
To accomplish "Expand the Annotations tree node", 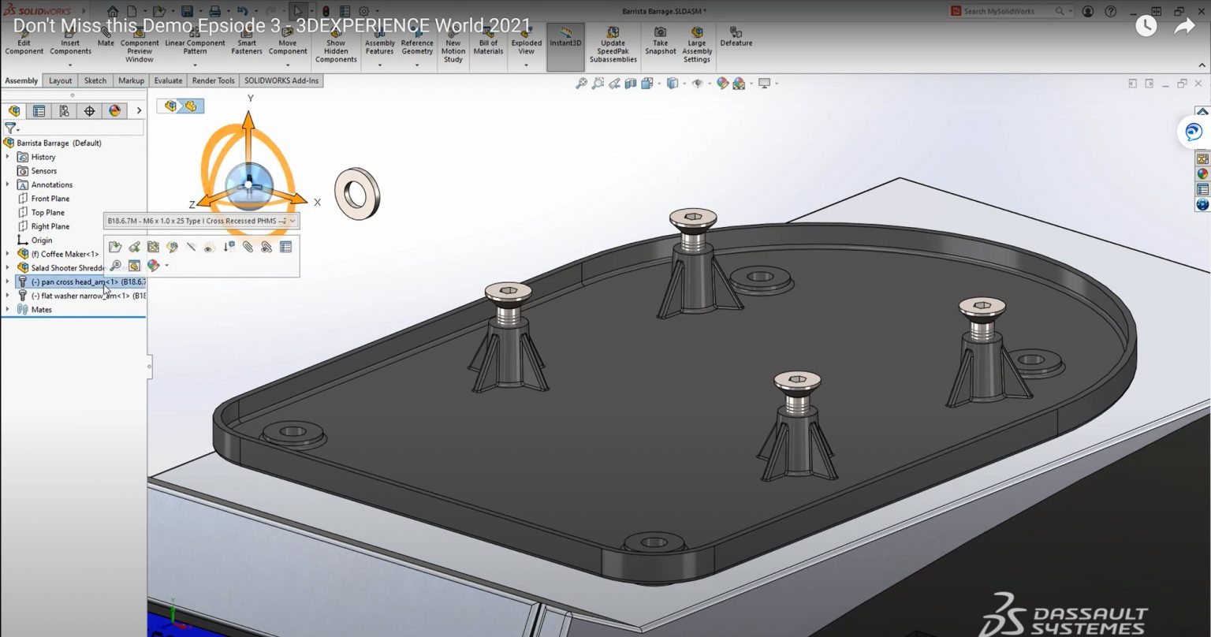I will pos(8,184).
